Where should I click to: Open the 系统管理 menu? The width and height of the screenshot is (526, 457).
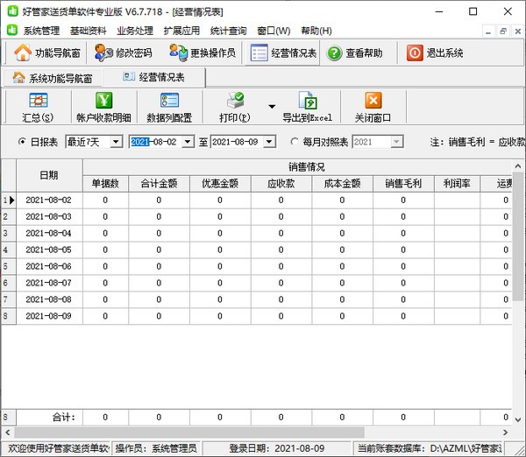point(41,31)
